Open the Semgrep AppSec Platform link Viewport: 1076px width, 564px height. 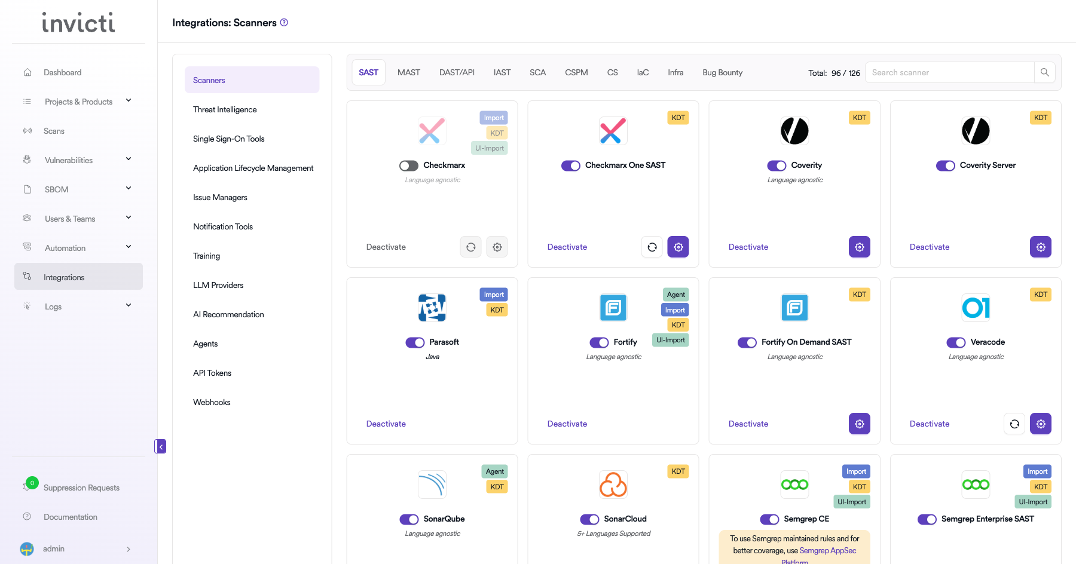827,551
